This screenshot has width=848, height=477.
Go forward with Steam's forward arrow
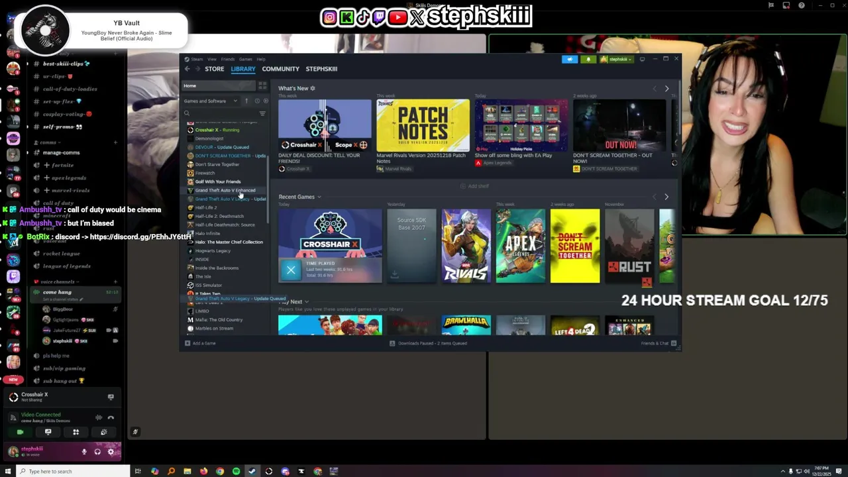pyautogui.click(x=197, y=69)
